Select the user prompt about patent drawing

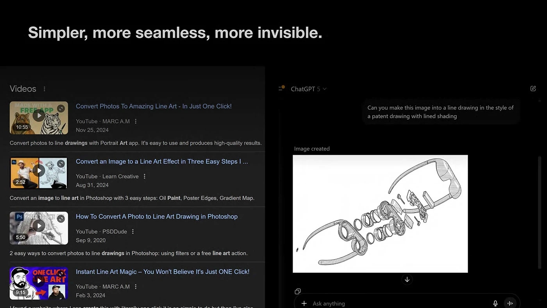point(440,112)
